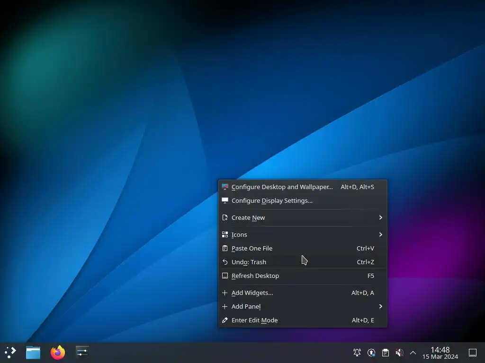Click the Show Desktop panel button
This screenshot has width=485, height=363.
click(x=473, y=353)
